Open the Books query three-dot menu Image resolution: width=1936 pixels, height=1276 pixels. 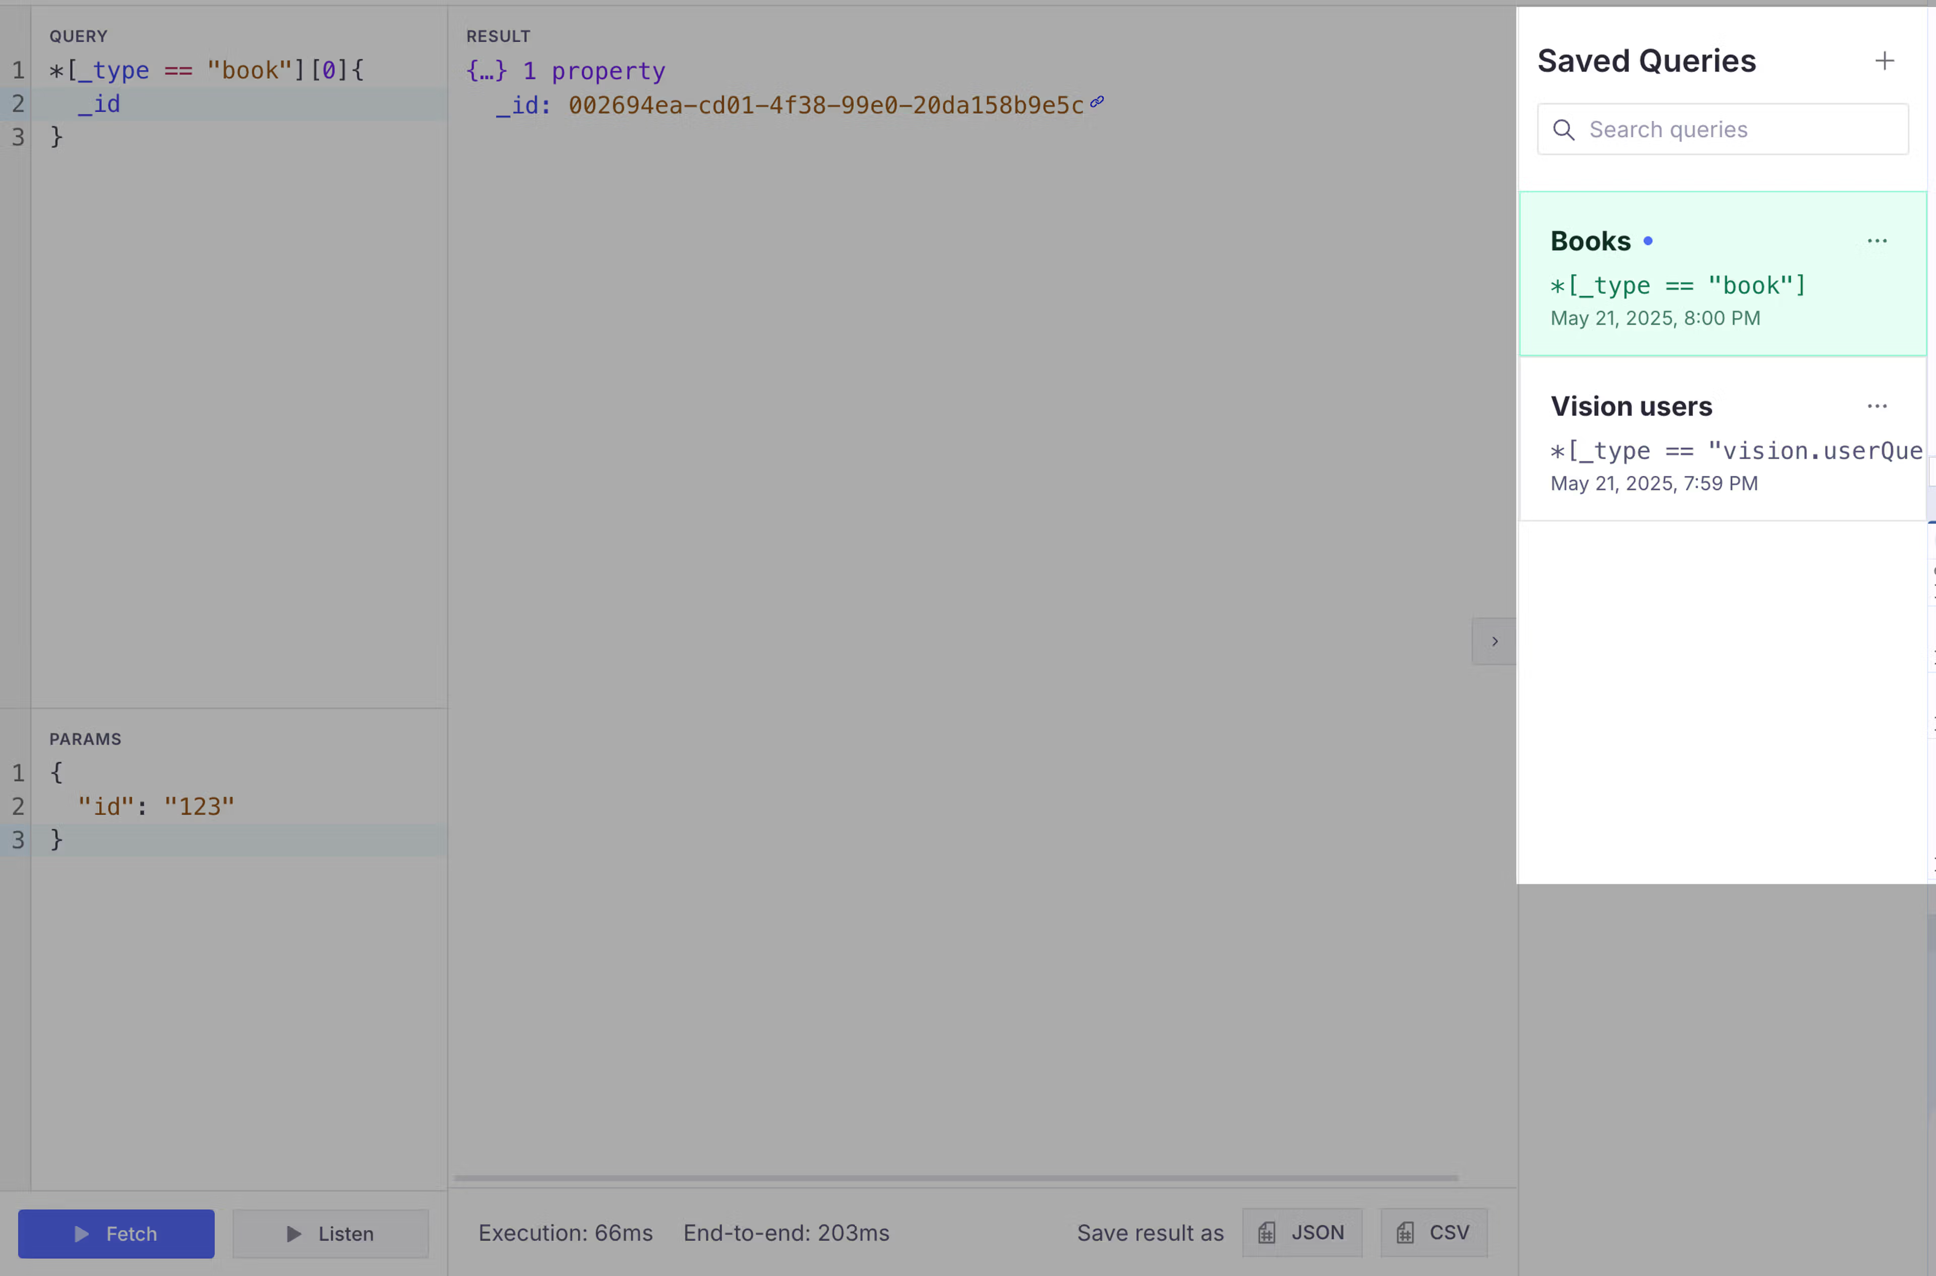point(1877,241)
